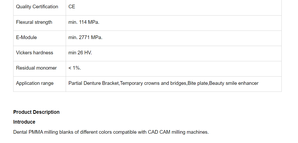This screenshot has width=298, height=143.
Task: Click the < 1%. value cell
Action: point(75,68)
